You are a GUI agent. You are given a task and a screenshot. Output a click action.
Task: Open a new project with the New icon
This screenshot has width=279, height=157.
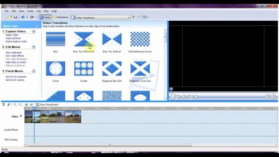tap(5, 17)
